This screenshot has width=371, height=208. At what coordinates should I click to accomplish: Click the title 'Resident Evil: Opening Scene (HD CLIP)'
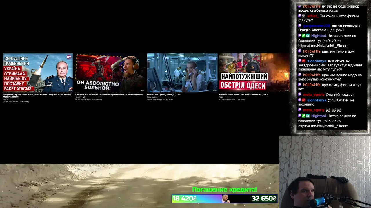click(163, 94)
